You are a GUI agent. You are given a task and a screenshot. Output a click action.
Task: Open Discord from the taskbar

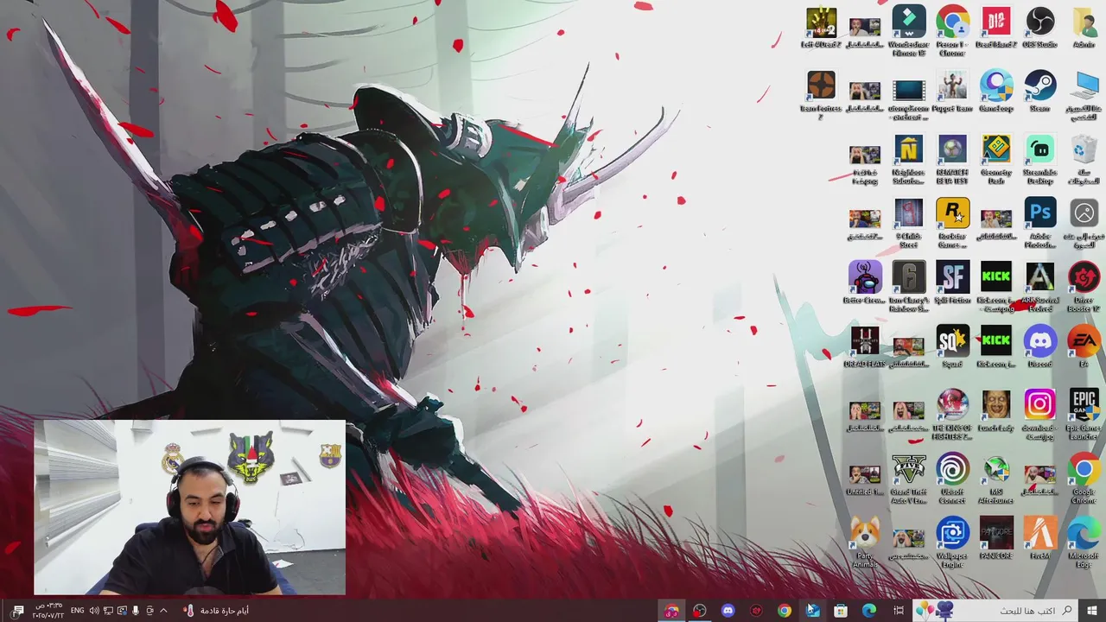pos(728,611)
